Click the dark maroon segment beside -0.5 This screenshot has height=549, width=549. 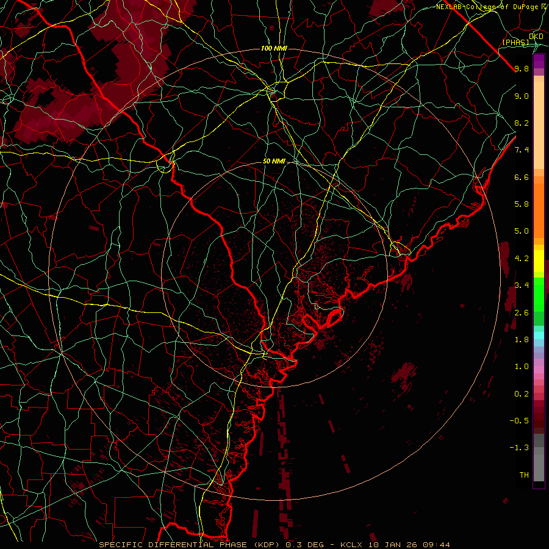[539, 420]
